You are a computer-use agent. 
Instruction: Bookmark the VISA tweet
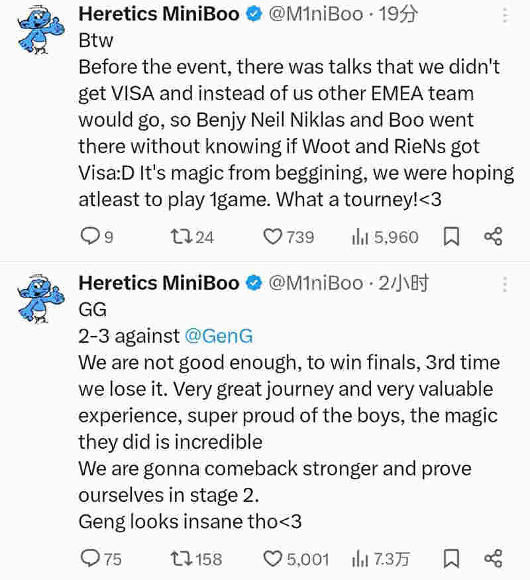click(x=451, y=237)
